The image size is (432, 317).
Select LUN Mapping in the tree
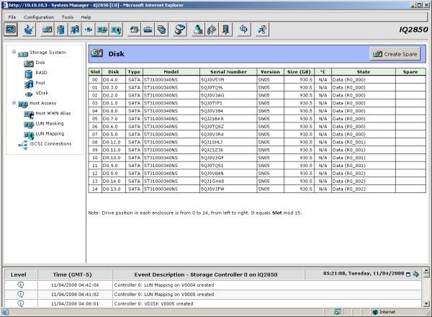(50, 134)
